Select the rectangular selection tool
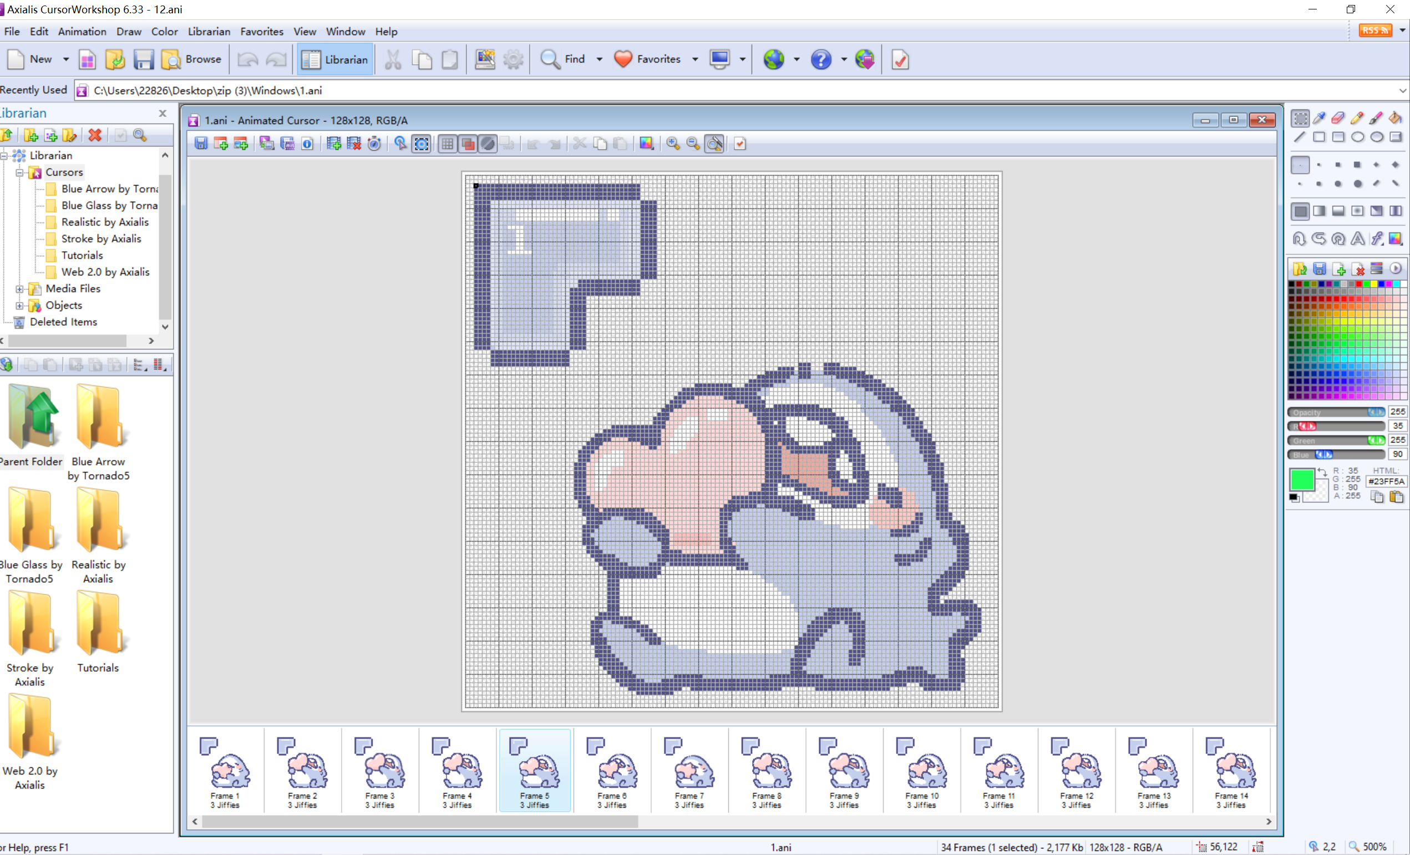 coord(1300,119)
